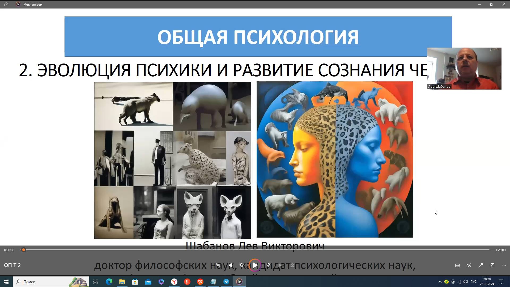
Task: Open Microsoft Edge from the taskbar
Action: coord(109,282)
